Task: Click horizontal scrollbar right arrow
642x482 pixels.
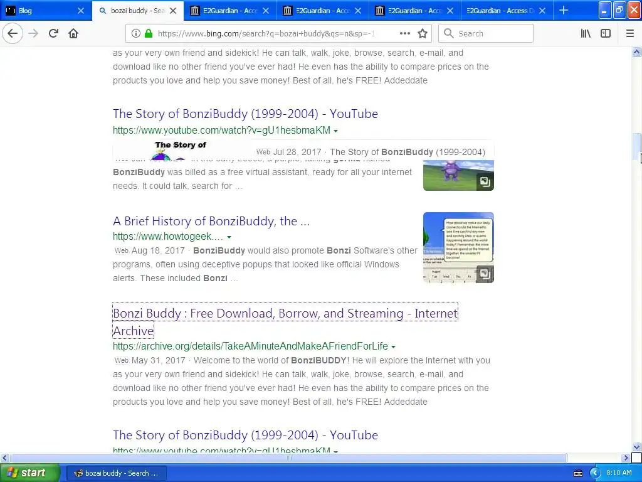Action: click(626, 458)
